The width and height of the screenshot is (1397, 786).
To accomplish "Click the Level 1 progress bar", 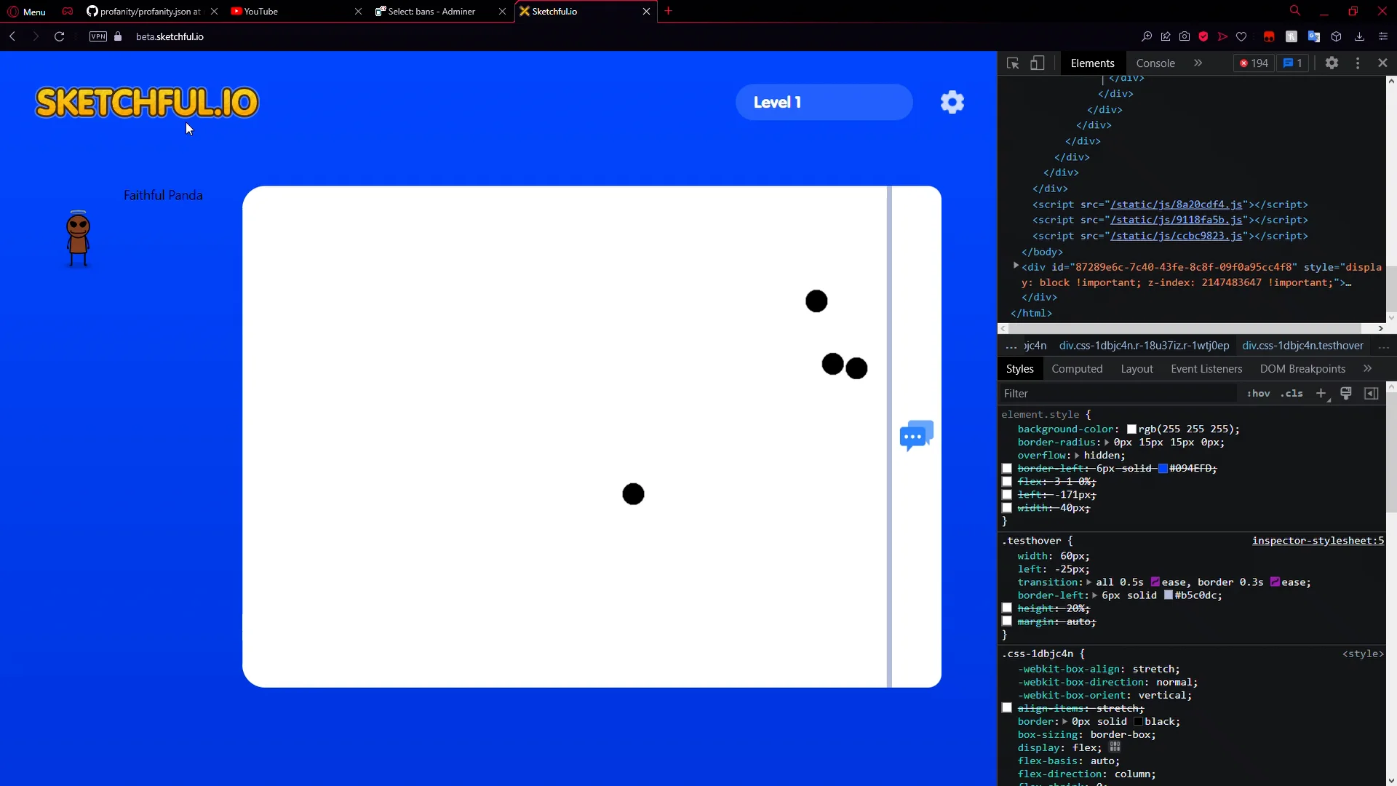I will tap(824, 103).
